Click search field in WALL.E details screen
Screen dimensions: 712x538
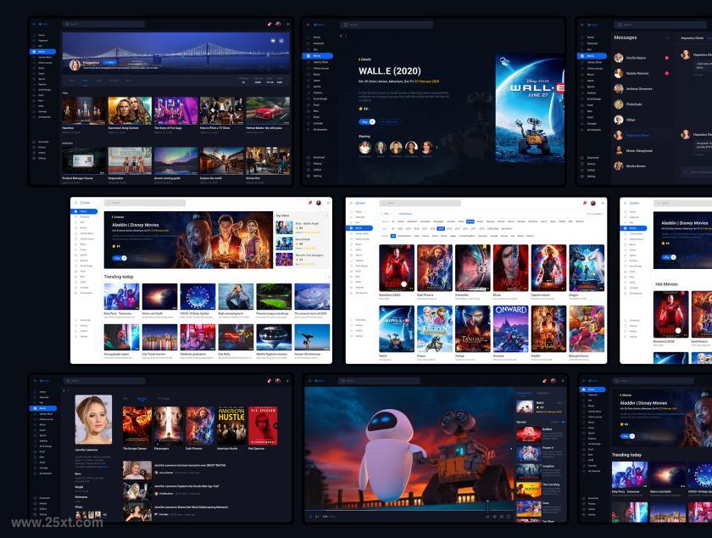coord(387,25)
